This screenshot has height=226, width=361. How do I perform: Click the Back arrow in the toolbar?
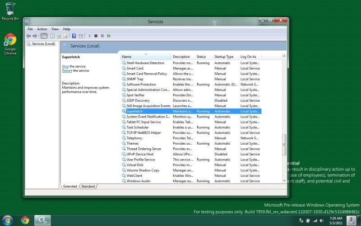tap(28, 36)
